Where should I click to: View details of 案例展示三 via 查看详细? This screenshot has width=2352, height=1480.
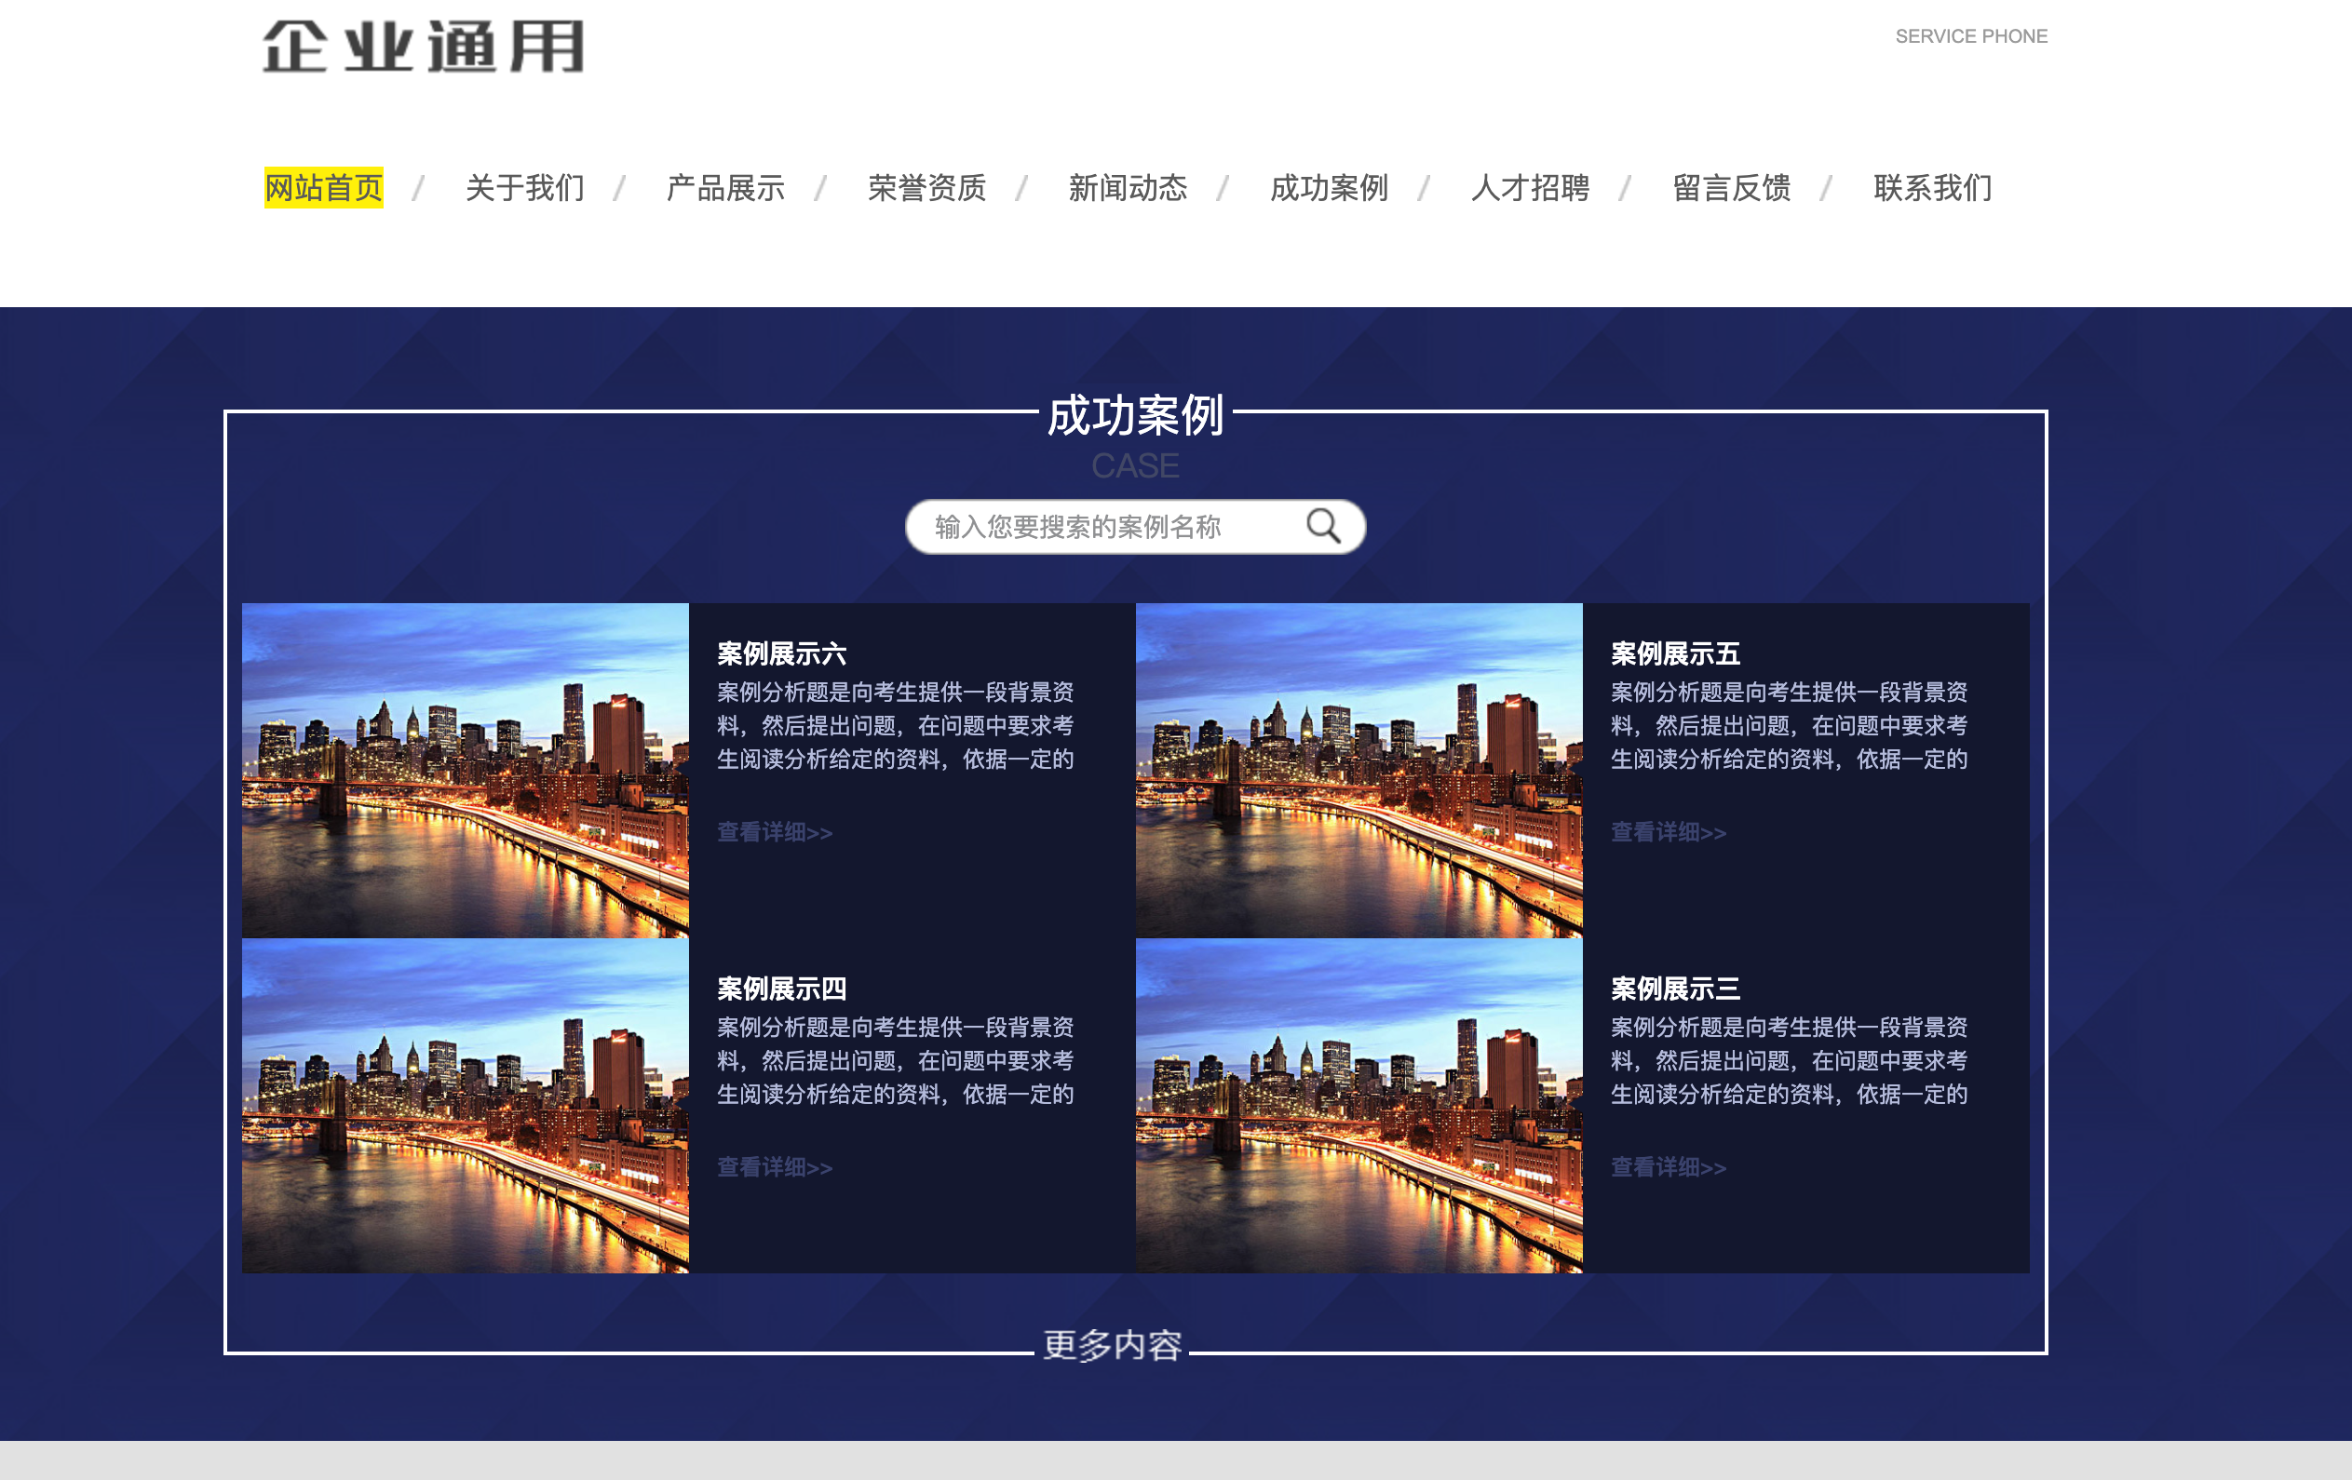[x=1669, y=1166]
